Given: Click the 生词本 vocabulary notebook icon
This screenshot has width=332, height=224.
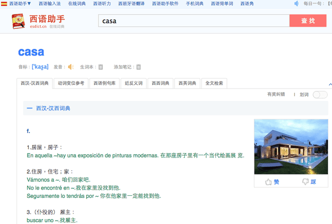Looking at the screenshot, I should (101, 67).
